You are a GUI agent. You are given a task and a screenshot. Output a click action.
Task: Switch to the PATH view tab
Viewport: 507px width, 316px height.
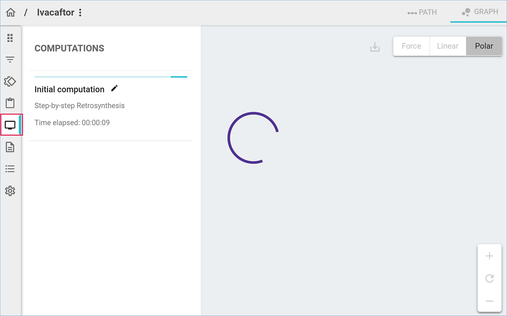pyautogui.click(x=422, y=12)
